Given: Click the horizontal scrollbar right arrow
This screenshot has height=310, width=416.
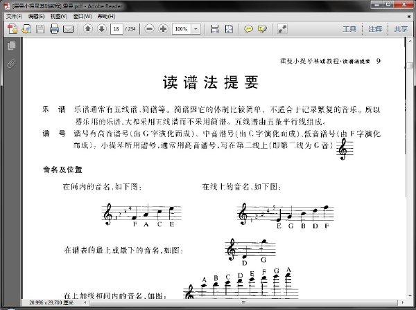Looking at the screenshot, I should point(402,302).
